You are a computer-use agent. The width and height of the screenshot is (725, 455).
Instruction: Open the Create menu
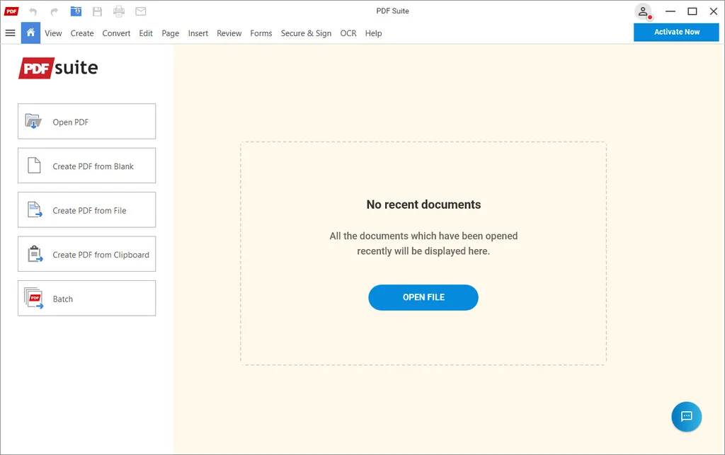[82, 33]
